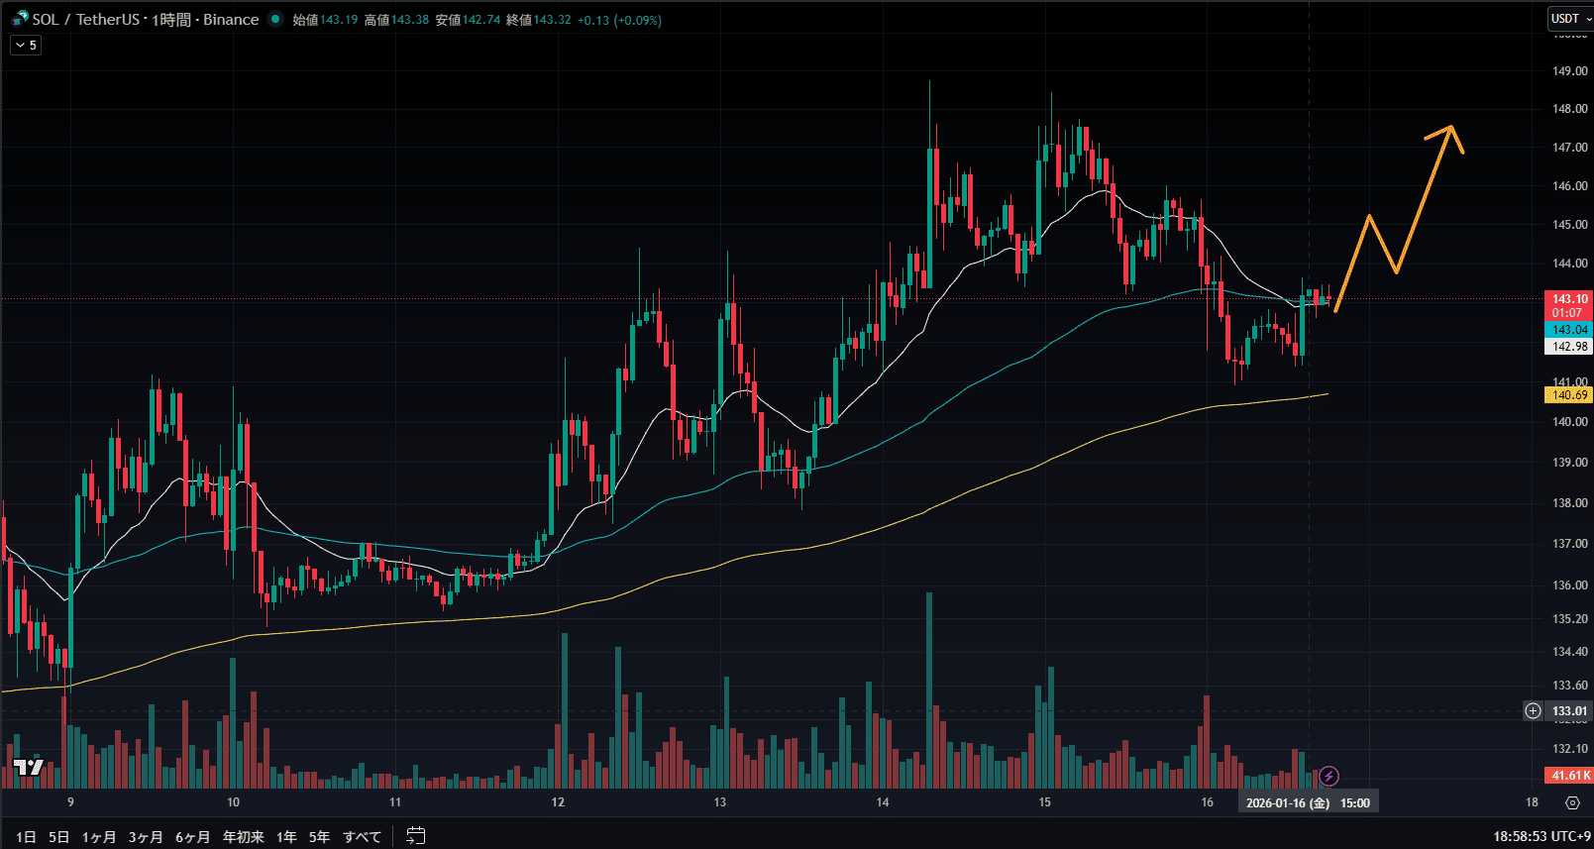Switch to the 年初来 range

coord(244,837)
